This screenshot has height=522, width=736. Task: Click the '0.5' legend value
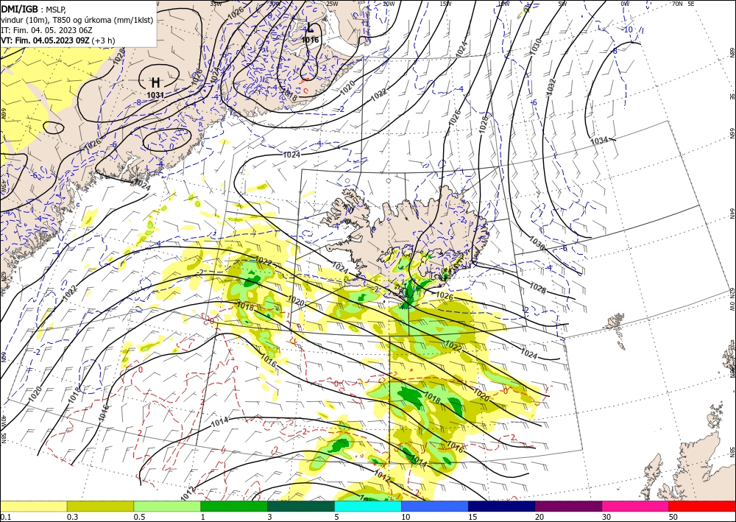tap(139, 516)
